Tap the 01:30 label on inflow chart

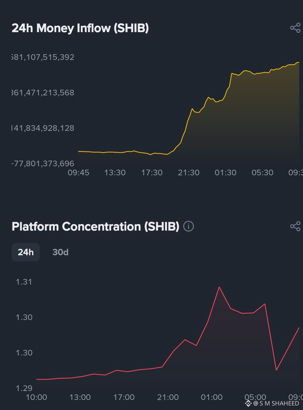pyautogui.click(x=226, y=172)
